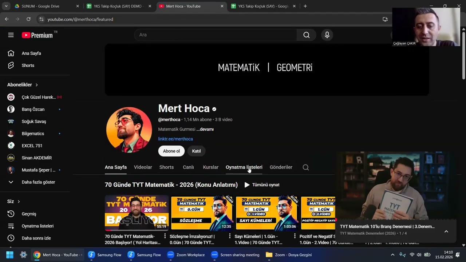Click the Katıl membership button
Screen dimensions: 466x262
(x=197, y=151)
